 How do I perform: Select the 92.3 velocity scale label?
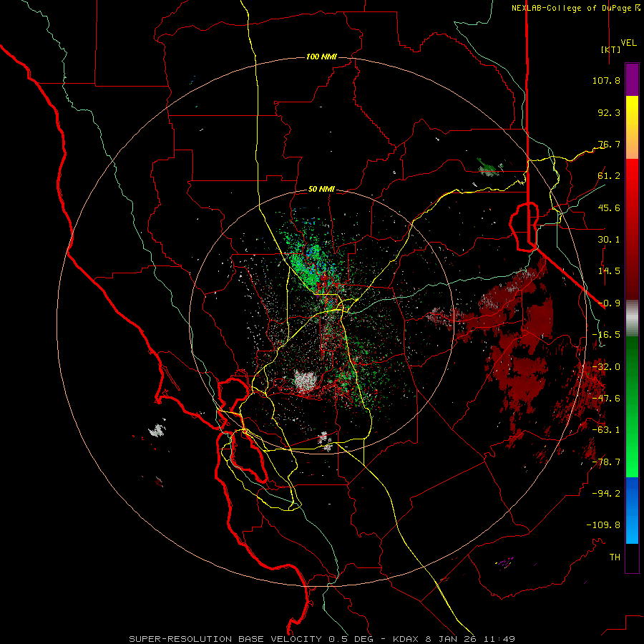tap(609, 112)
